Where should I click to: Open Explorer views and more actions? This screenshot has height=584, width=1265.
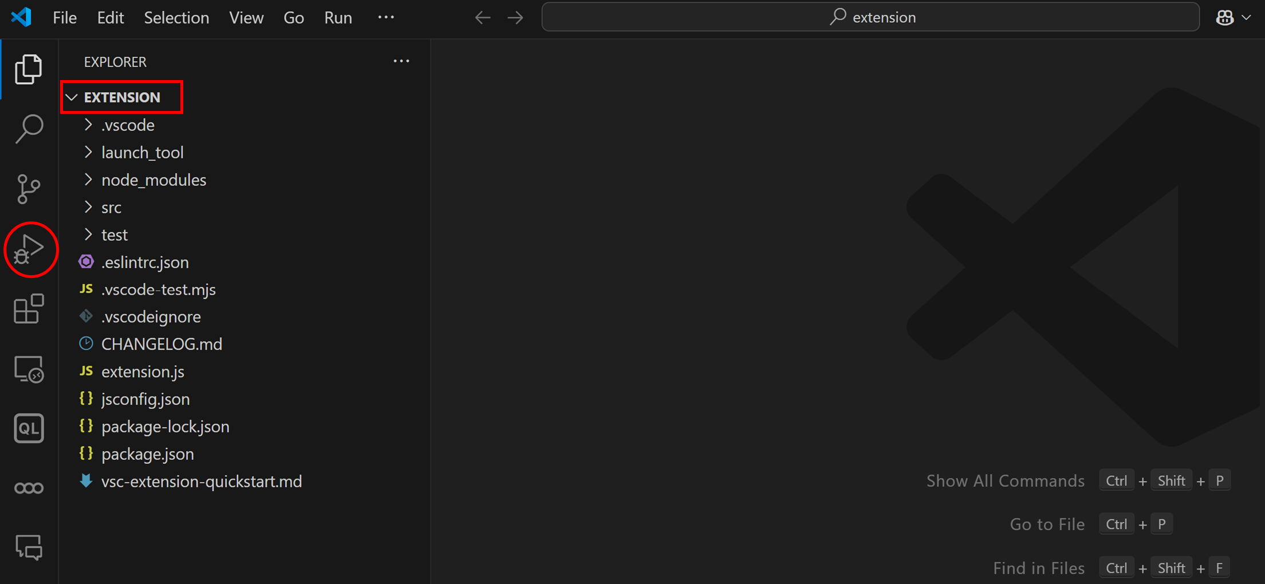401,61
